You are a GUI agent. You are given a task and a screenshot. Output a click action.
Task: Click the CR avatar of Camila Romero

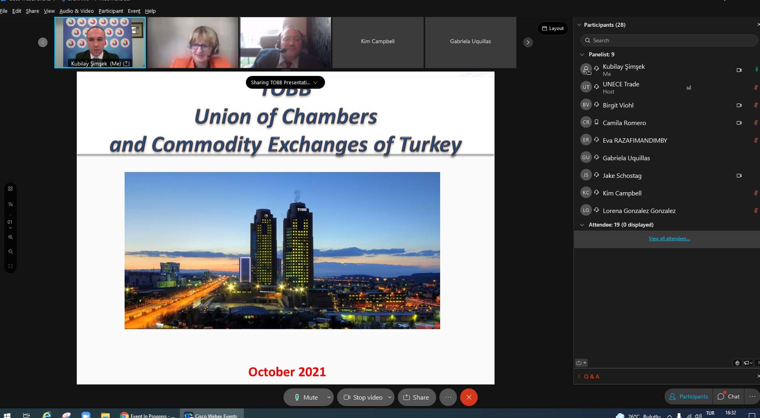click(586, 122)
